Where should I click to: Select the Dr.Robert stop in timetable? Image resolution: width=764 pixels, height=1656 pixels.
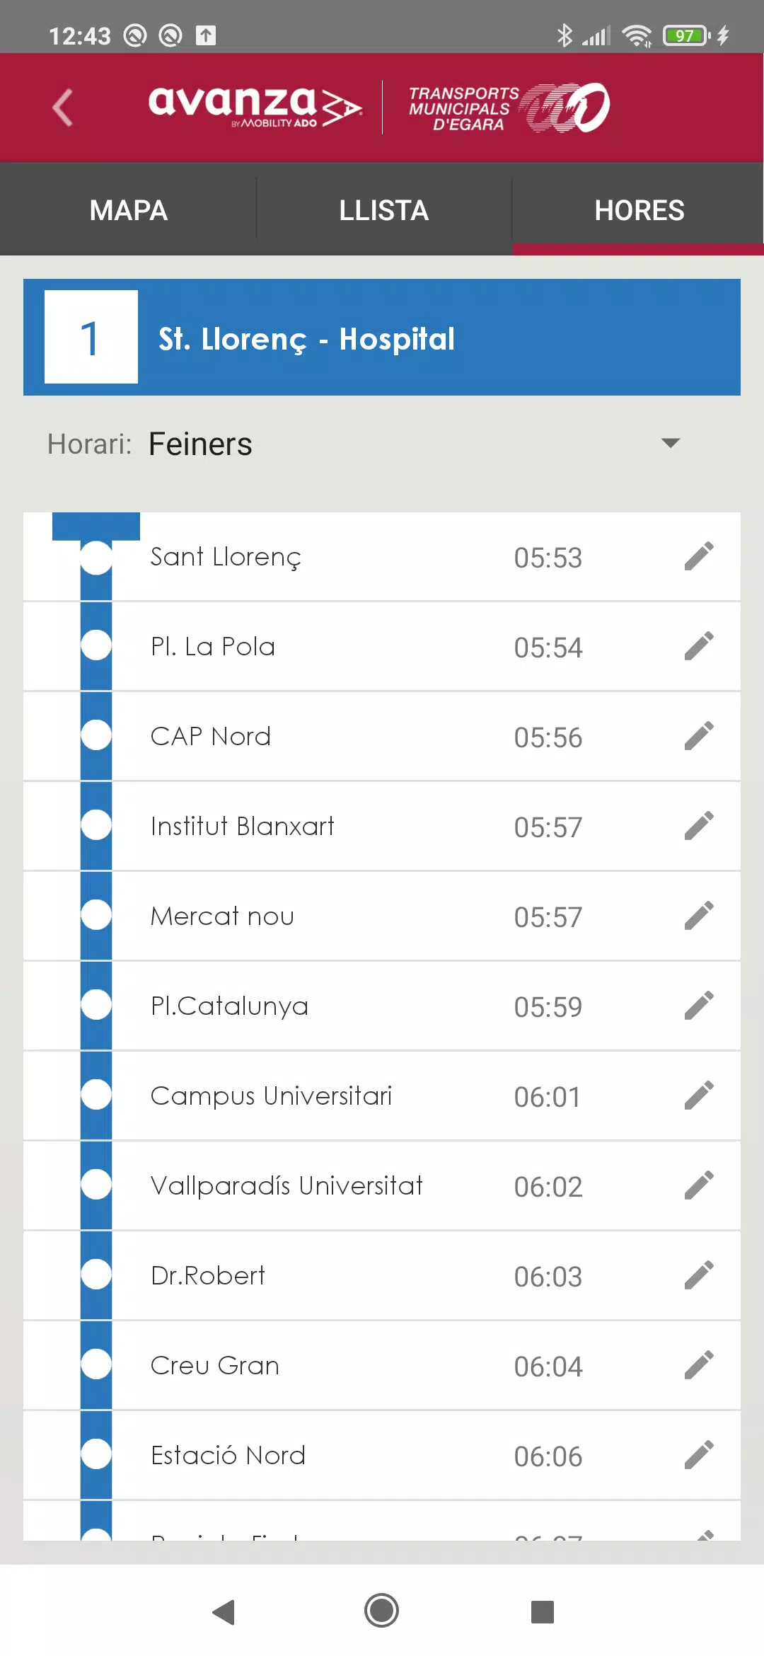[x=382, y=1275]
